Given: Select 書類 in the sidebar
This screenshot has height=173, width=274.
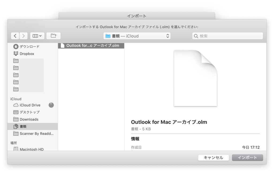Looking at the screenshot, I should pos(32,127).
